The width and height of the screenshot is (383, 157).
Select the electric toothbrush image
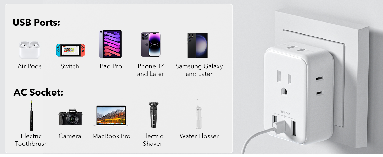(31, 115)
